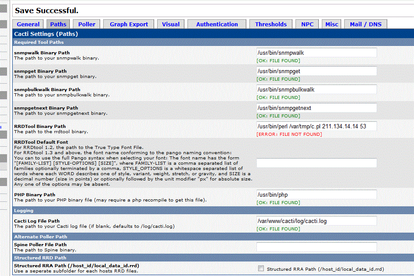
Task: Click the RRDTool Binary Path label
Action: pyautogui.click(x=40, y=127)
